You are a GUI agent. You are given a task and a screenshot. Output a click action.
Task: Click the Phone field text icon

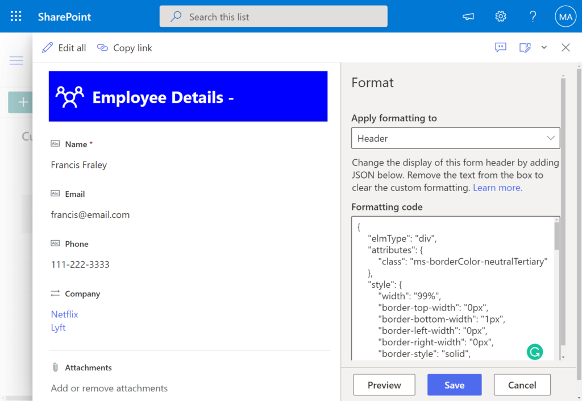55,243
